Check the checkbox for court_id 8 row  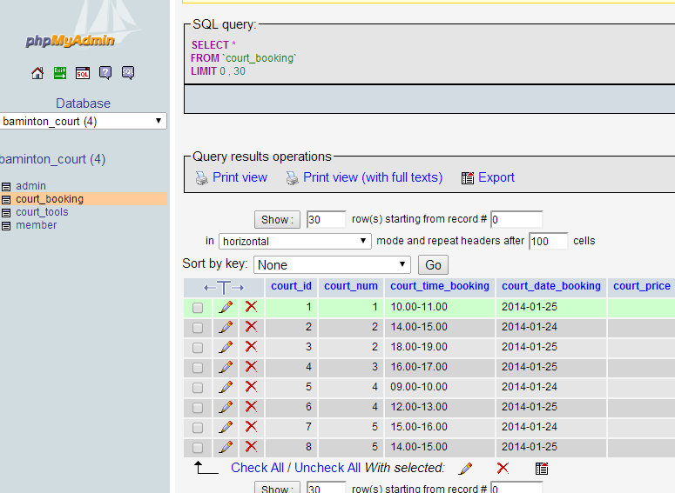click(198, 448)
